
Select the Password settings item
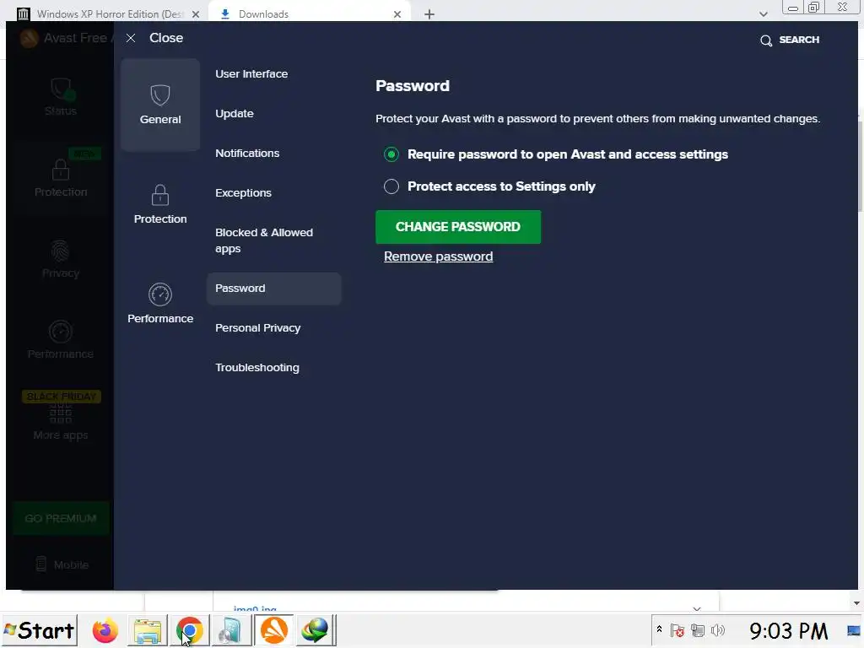coord(274,289)
